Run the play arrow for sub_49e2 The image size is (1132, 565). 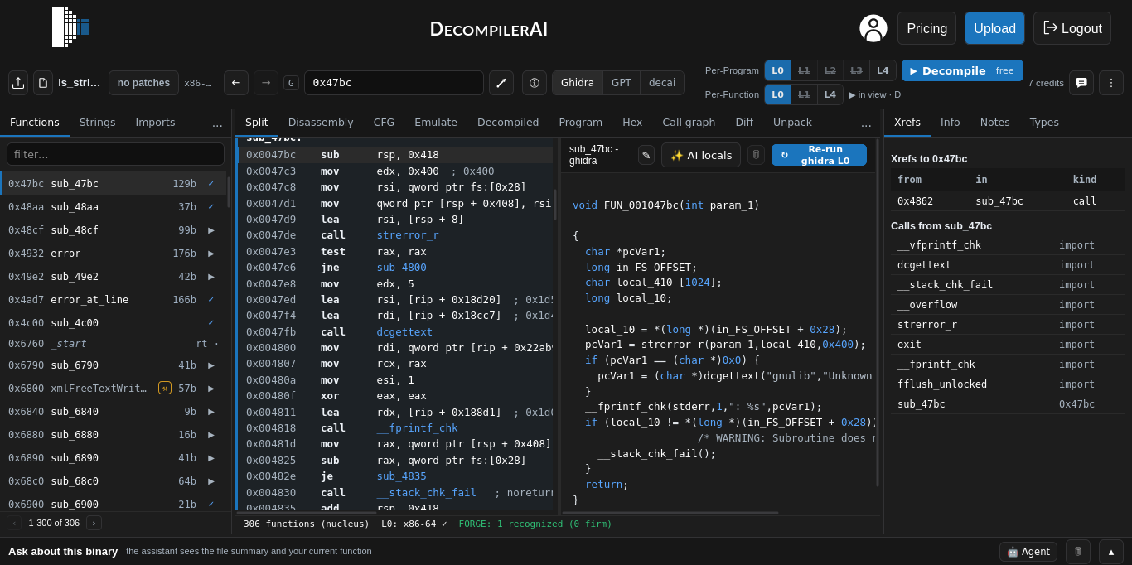211,277
